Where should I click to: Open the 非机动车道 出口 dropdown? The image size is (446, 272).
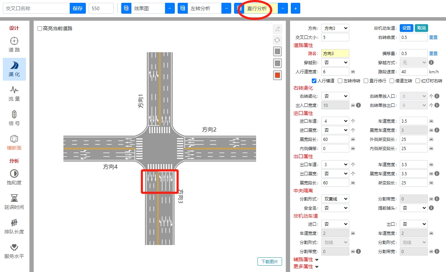(x=413, y=224)
